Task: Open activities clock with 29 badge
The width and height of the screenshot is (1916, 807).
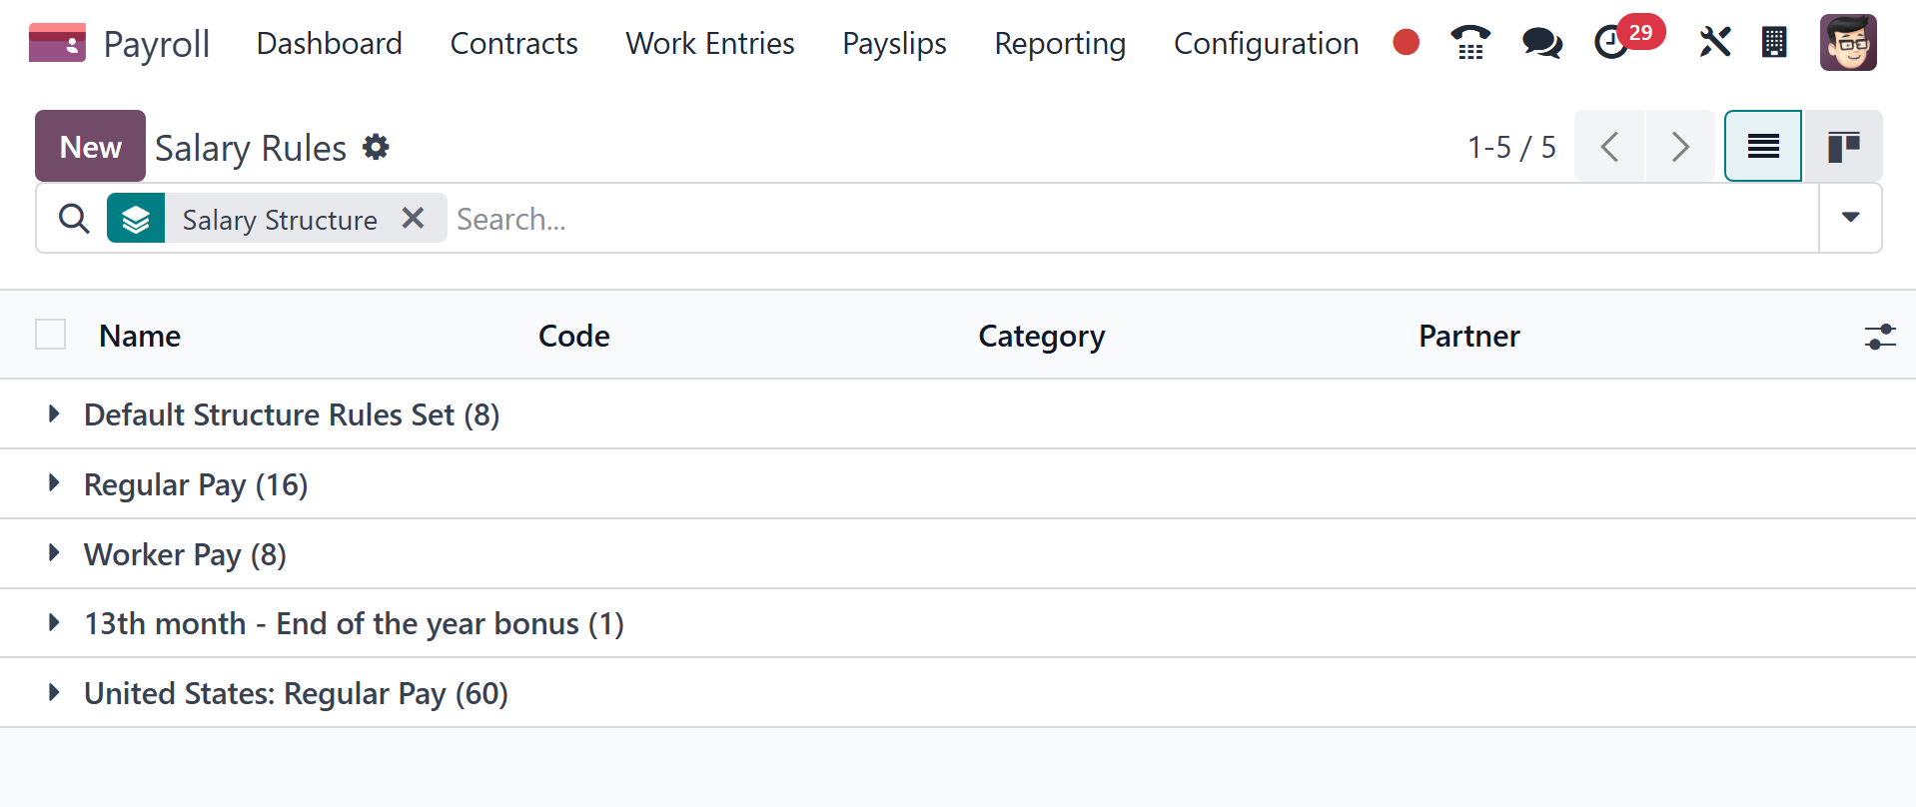Action: coord(1612,42)
